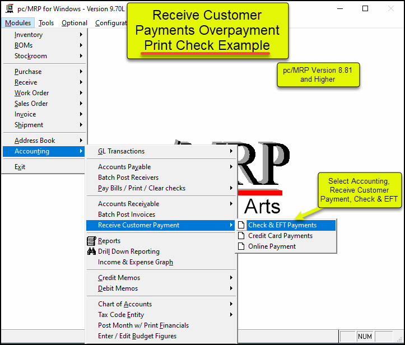Maximize the pc/MRP window

coord(365,8)
